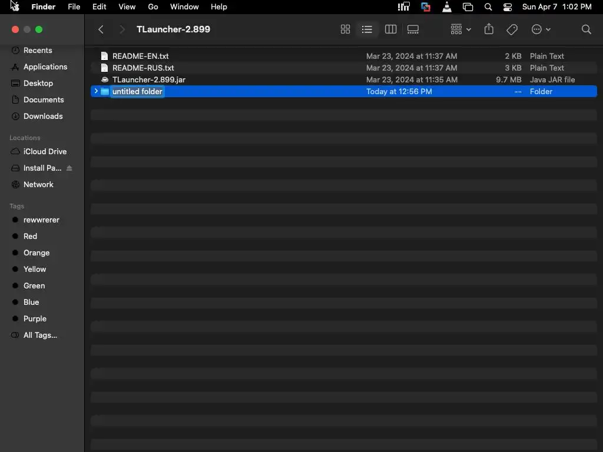The height and width of the screenshot is (452, 603).
Task: Open the Edit menu
Action: (99, 7)
